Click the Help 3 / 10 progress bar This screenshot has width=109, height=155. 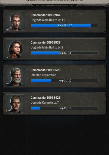pyautogui.click(x=65, y=80)
